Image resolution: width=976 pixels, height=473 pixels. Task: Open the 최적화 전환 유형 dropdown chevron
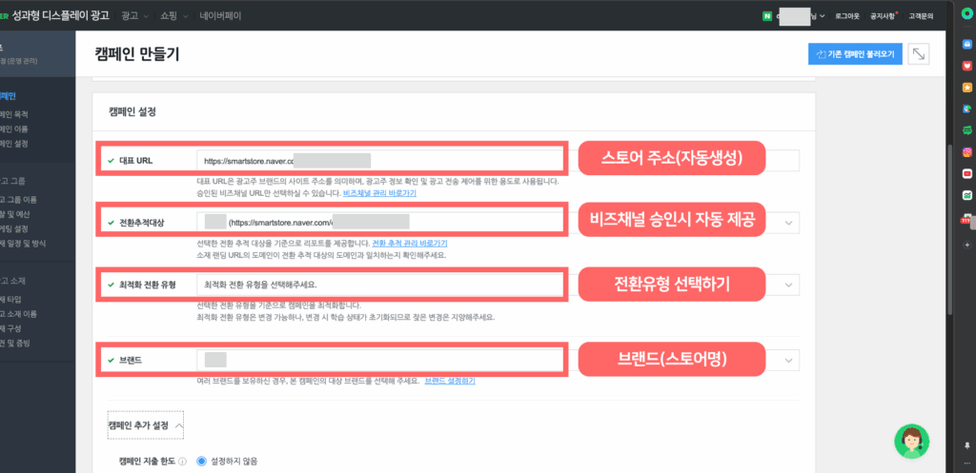point(789,285)
